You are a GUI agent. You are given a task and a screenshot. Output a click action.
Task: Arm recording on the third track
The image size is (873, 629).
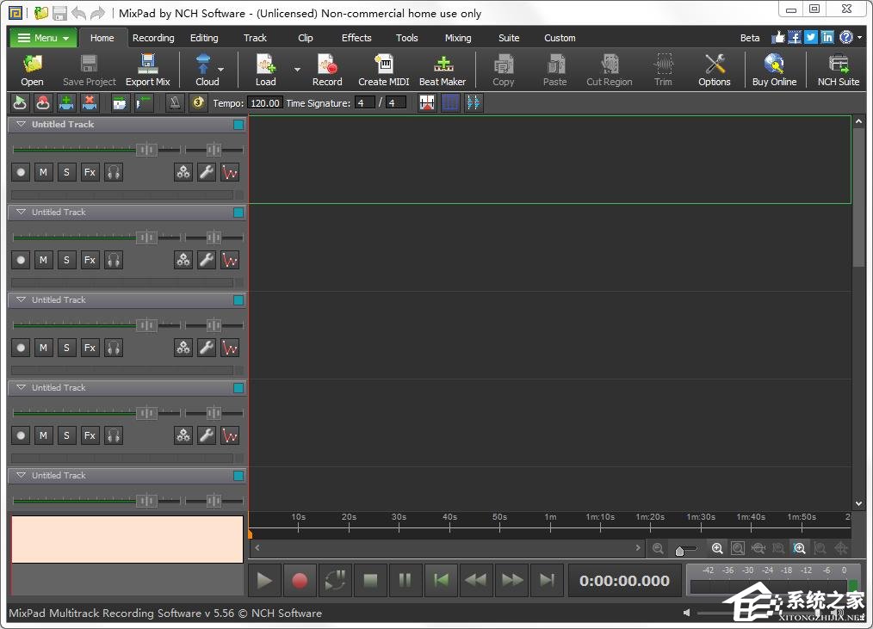21,348
